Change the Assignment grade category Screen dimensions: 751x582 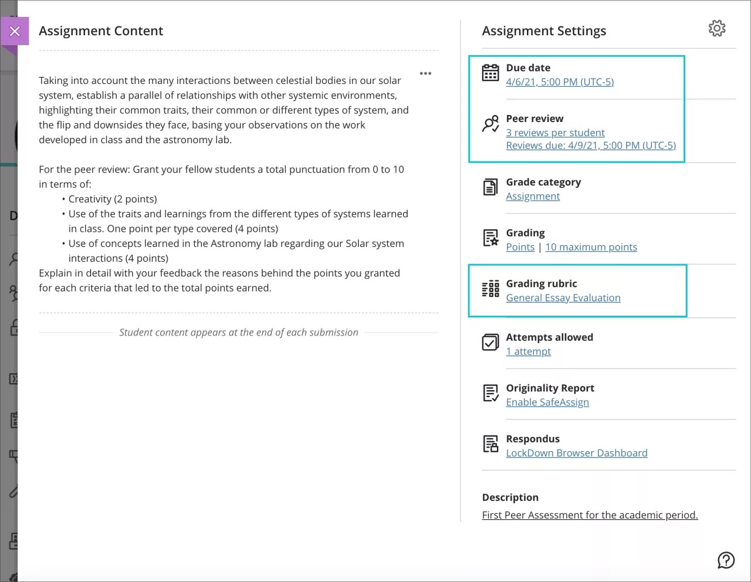pyautogui.click(x=532, y=196)
